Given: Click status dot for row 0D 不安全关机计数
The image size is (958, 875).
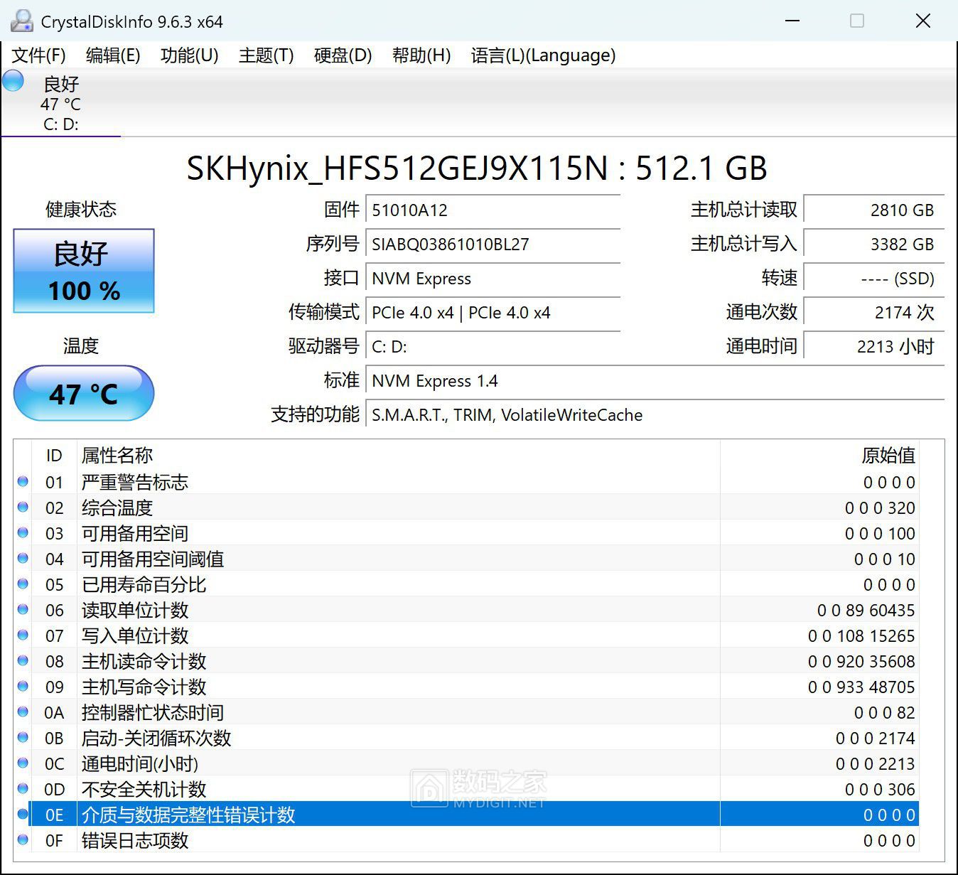Looking at the screenshot, I should pos(23,788).
